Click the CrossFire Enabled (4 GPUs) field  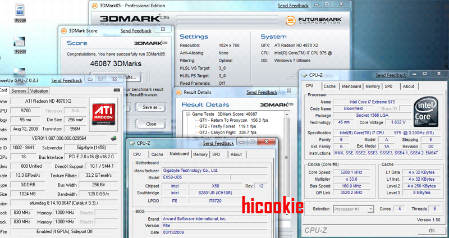coord(65,231)
